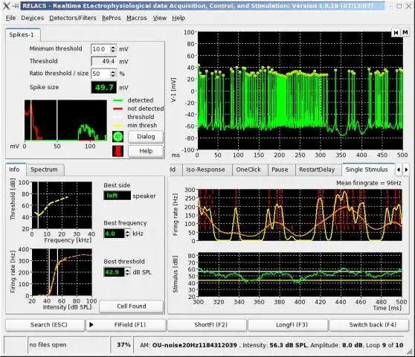Click the OU-noise20Hz1184312039 status text

[x=195, y=345]
